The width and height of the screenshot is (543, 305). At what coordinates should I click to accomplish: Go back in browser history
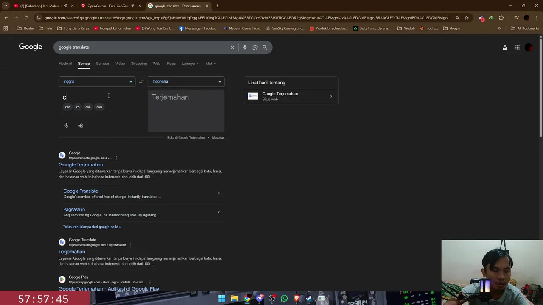[6, 18]
